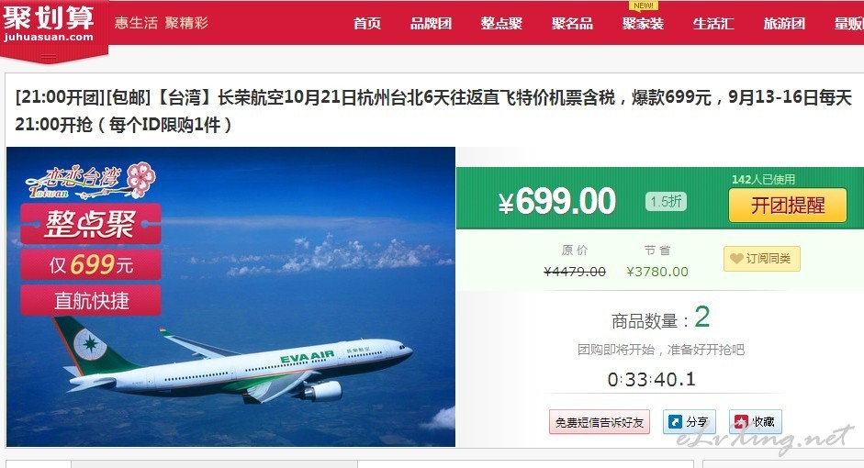Click the 分享 button
Image resolution: width=864 pixels, height=468 pixels.
pyautogui.click(x=689, y=422)
